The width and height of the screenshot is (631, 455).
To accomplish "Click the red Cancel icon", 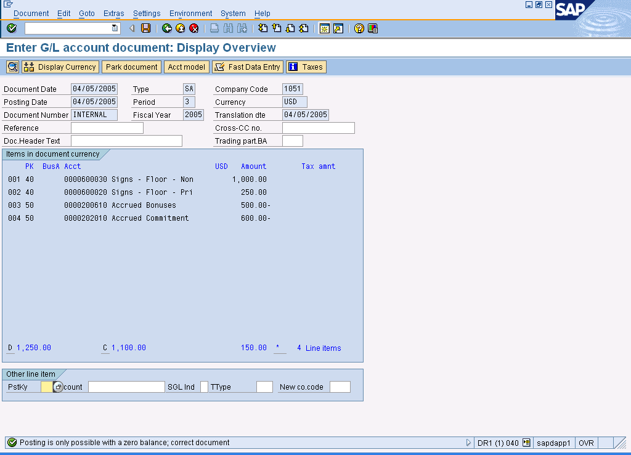I will 194,28.
